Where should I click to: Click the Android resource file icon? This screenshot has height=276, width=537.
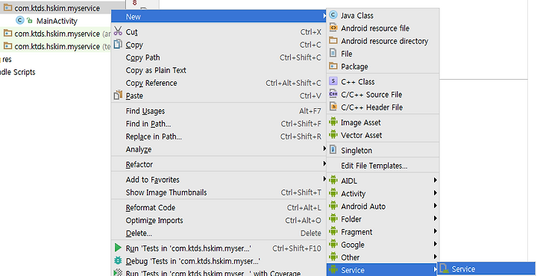(x=333, y=28)
